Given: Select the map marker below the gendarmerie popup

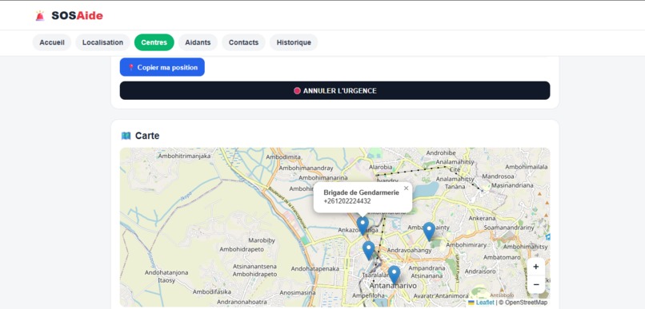Looking at the screenshot, I should pyautogui.click(x=363, y=225).
